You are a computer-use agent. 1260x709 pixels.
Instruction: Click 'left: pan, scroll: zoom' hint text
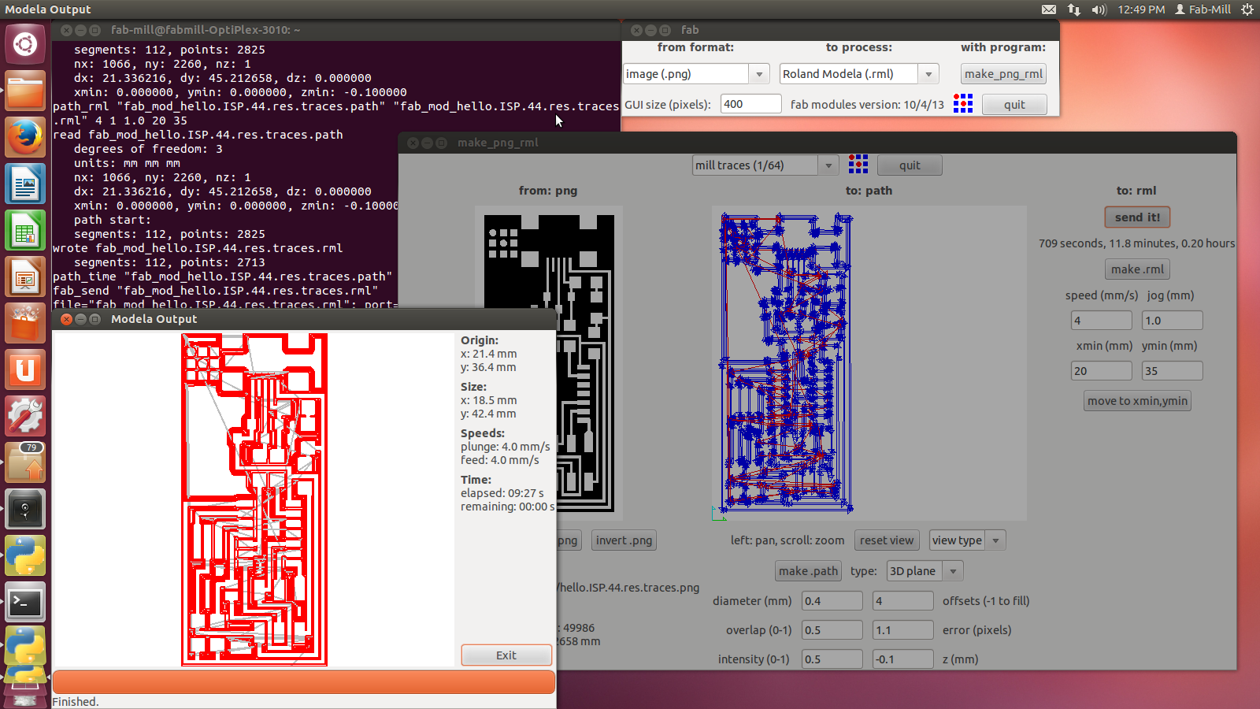[x=787, y=540]
